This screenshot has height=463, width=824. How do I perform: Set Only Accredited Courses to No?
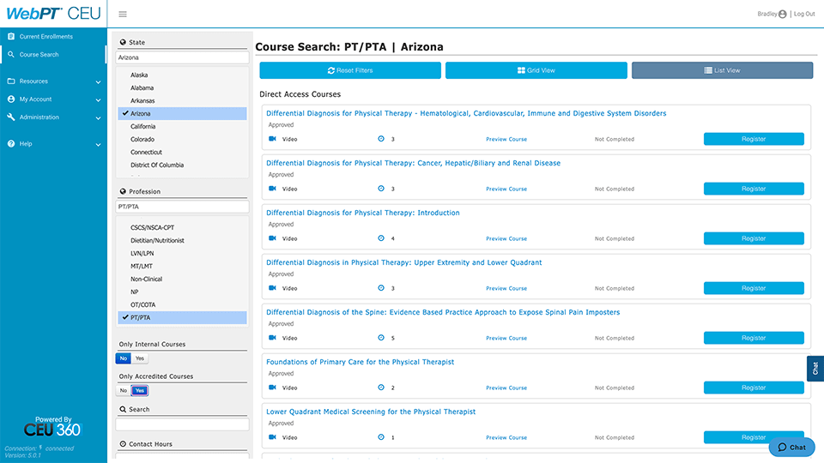pos(124,391)
